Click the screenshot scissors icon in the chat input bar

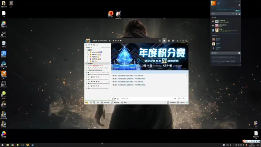(118, 99)
